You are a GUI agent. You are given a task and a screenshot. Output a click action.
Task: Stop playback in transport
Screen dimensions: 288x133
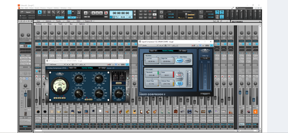tap(90, 13)
